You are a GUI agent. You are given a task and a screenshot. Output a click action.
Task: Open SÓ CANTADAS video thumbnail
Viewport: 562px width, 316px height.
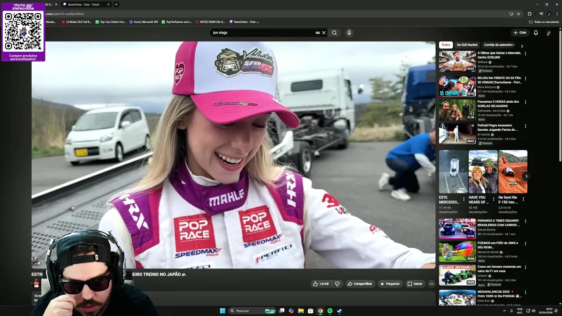click(457, 86)
